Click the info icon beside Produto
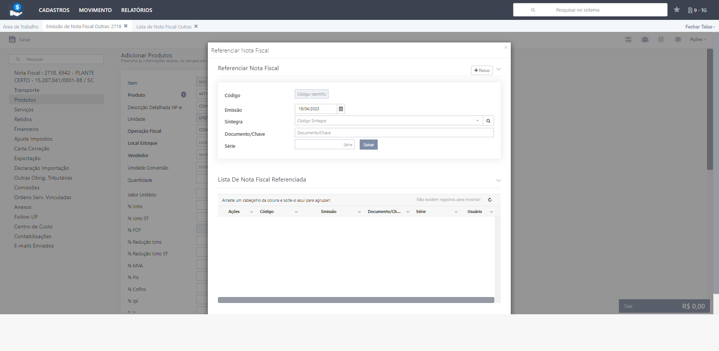The height and width of the screenshot is (351, 719). [x=183, y=94]
